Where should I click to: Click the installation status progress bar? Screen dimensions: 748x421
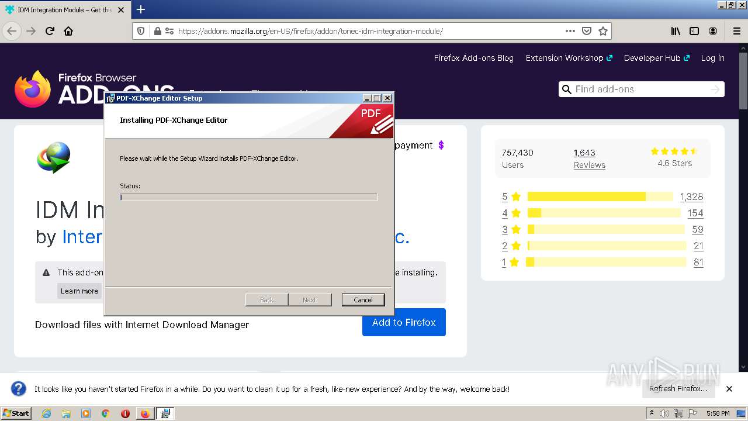click(248, 197)
